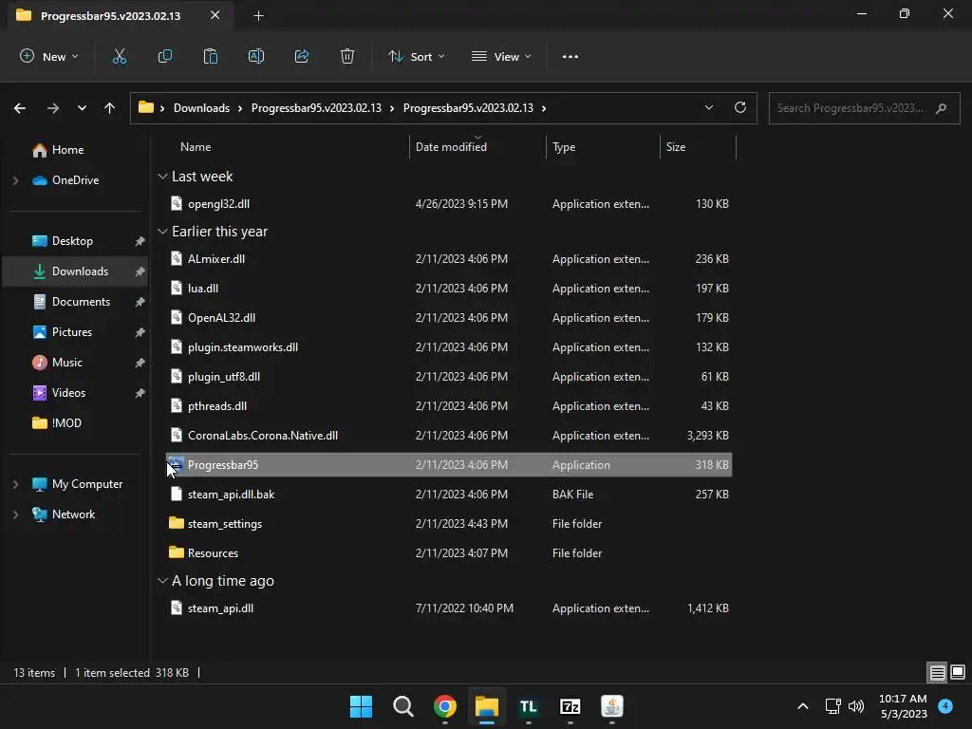Open Google Chrome from taskbar

tap(445, 706)
